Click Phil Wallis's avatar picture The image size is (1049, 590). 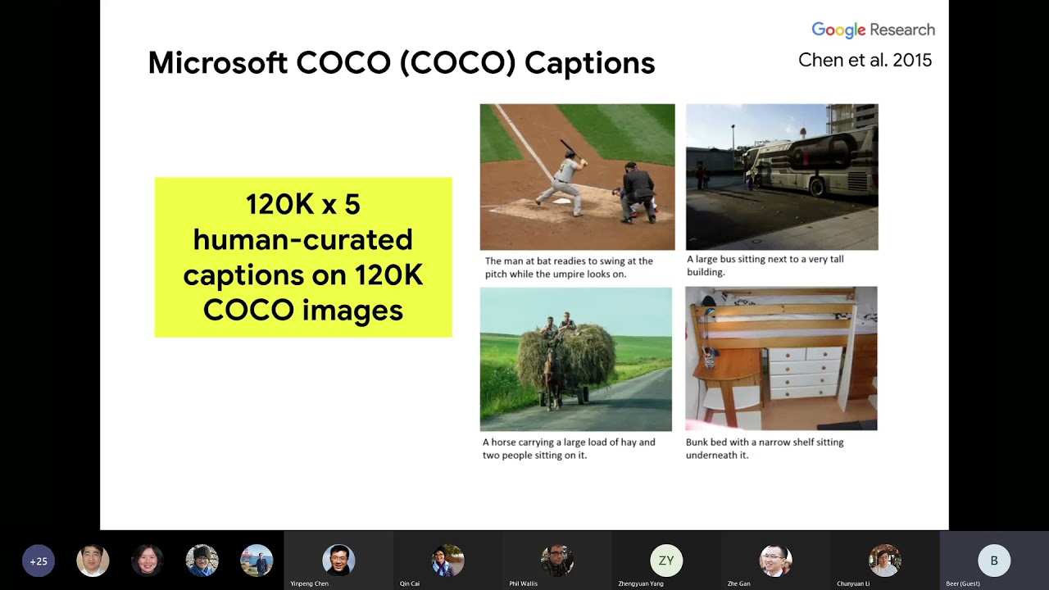[x=557, y=560]
